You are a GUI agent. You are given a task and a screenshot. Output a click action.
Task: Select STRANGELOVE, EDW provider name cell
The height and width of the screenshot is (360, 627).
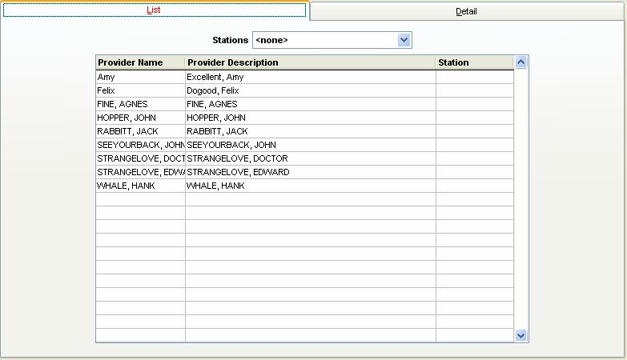[140, 172]
